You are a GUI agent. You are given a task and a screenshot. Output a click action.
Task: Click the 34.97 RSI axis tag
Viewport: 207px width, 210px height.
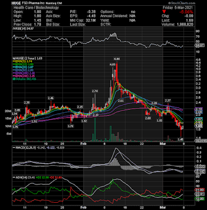click(200, 45)
